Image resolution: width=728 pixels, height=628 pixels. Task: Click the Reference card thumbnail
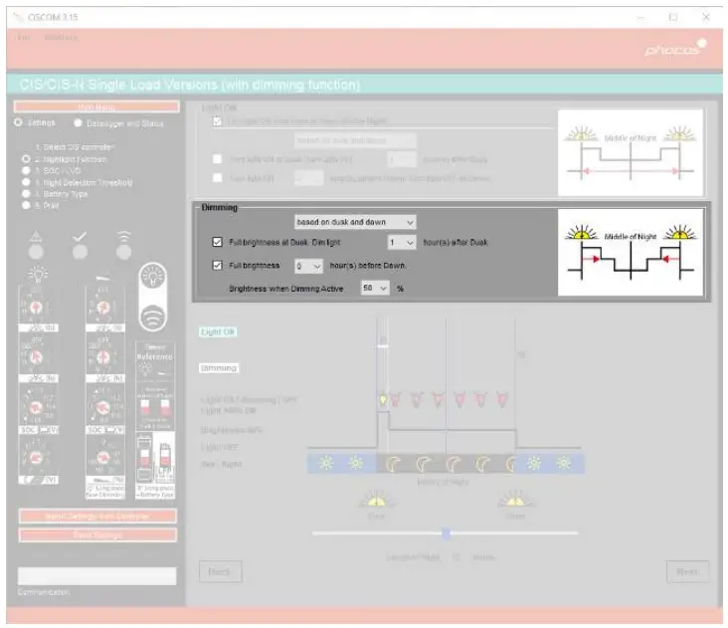(155, 386)
